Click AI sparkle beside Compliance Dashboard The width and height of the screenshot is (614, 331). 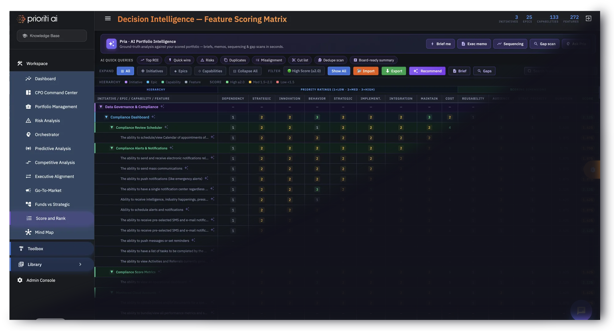[x=153, y=117]
